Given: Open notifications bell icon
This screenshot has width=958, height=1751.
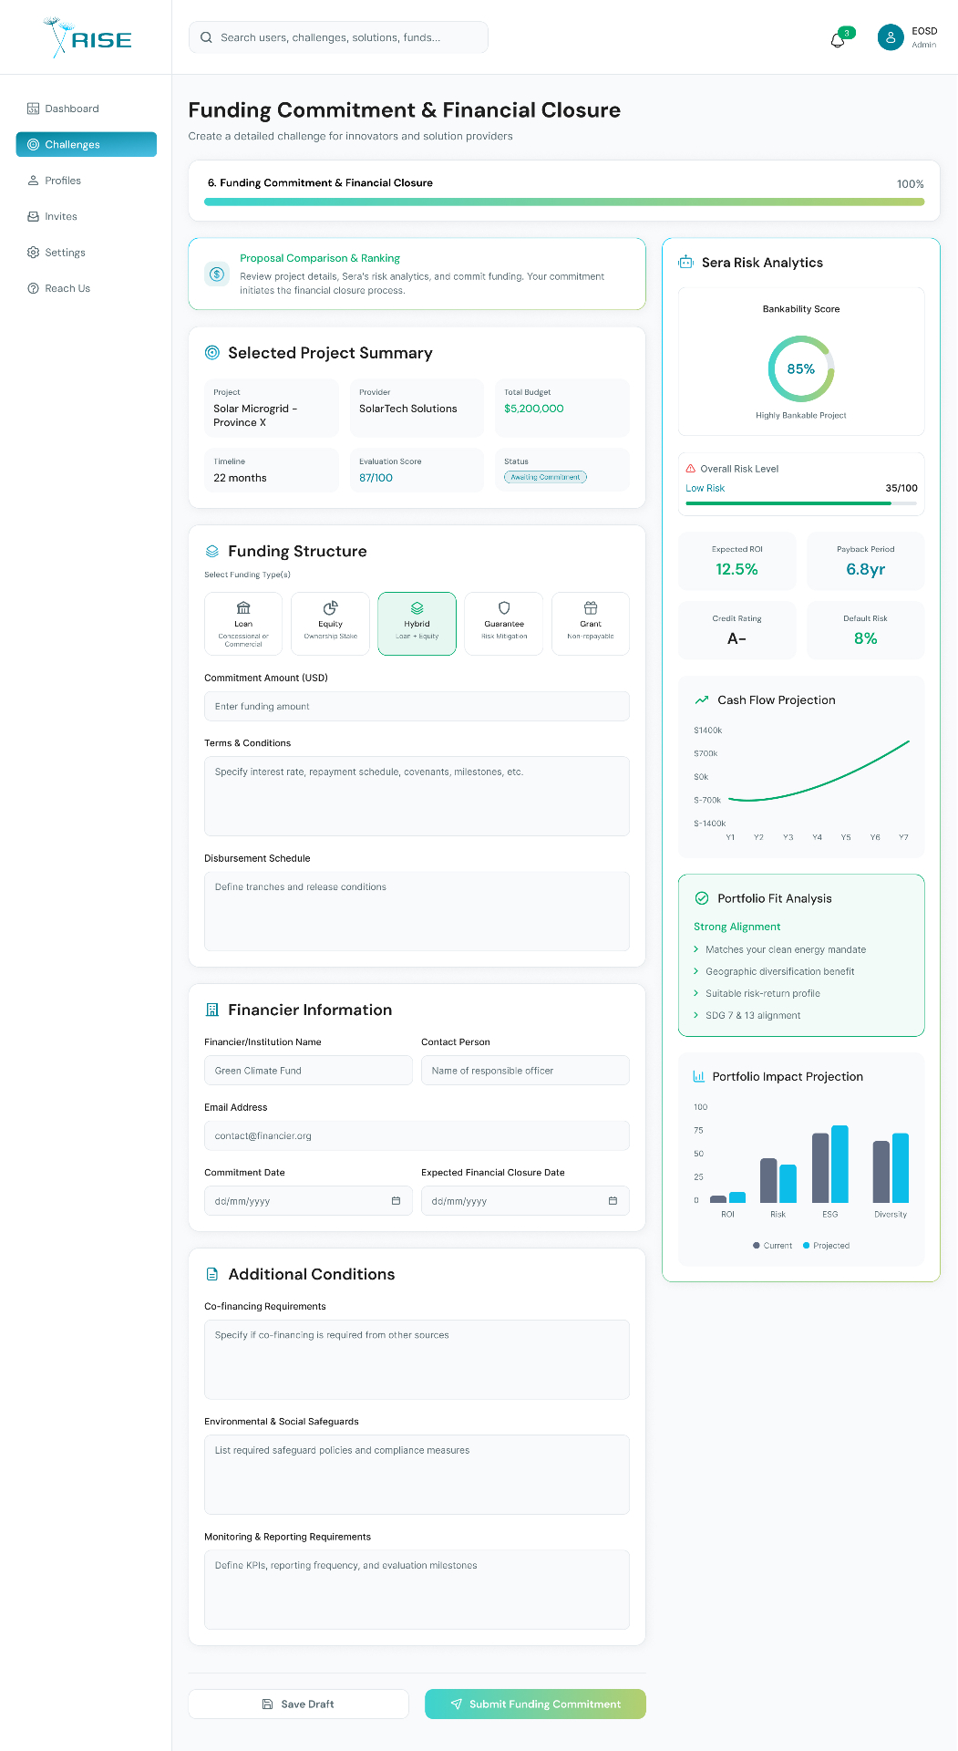Looking at the screenshot, I should click(838, 40).
